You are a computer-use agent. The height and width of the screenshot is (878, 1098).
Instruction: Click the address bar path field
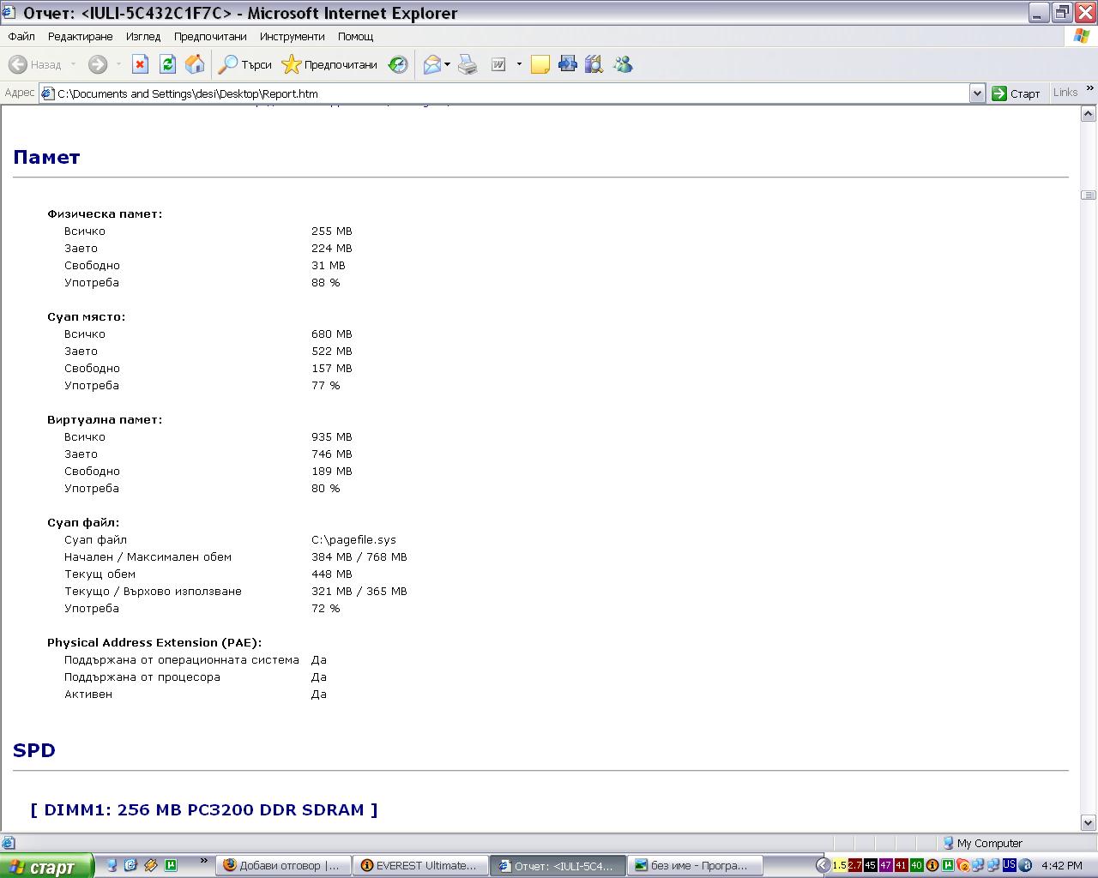(x=506, y=93)
